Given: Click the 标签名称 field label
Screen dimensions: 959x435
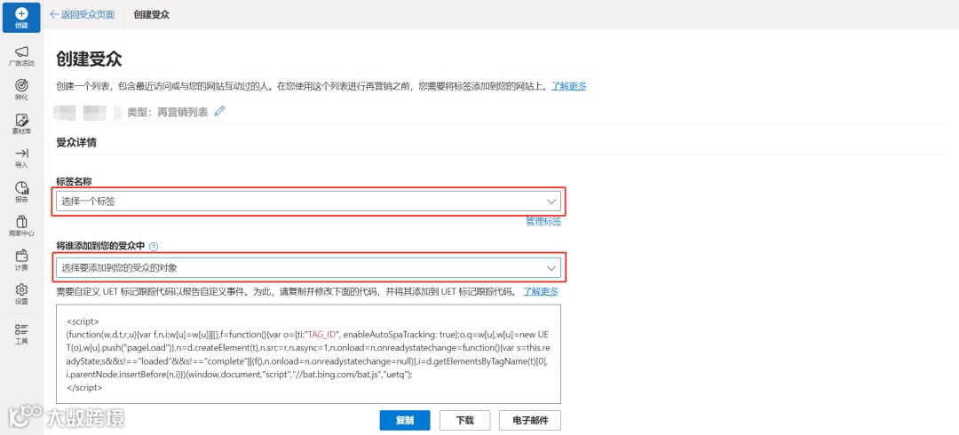Looking at the screenshot, I should click(74, 181).
